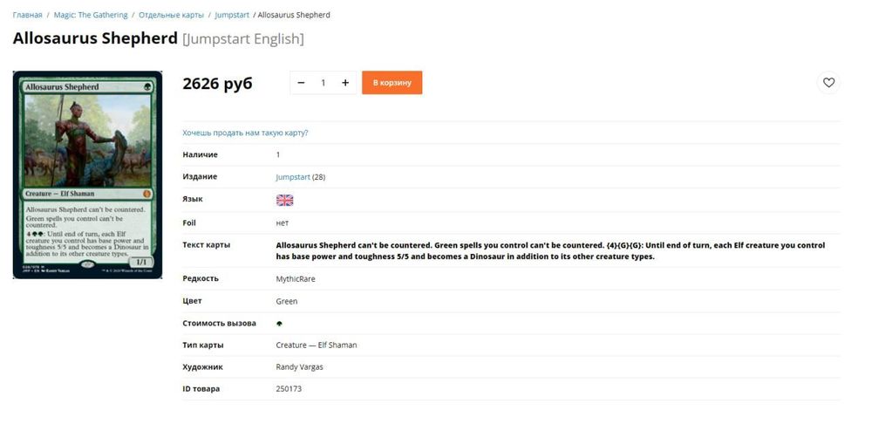
Task: Click the current "Allosaurus Shepherd" breadcrumb item
Action: pos(294,15)
